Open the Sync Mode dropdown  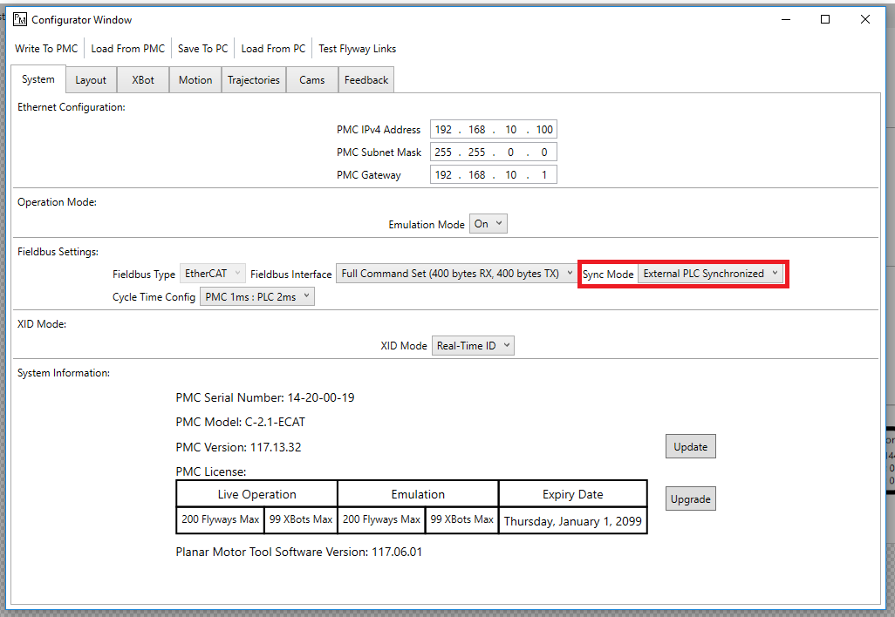pos(710,274)
